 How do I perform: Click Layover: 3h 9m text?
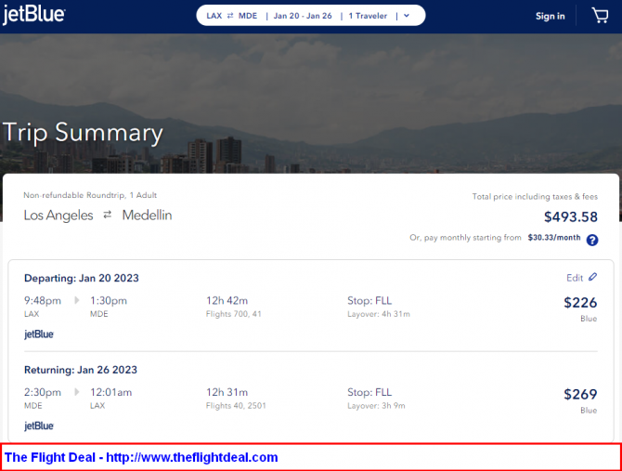click(x=377, y=406)
